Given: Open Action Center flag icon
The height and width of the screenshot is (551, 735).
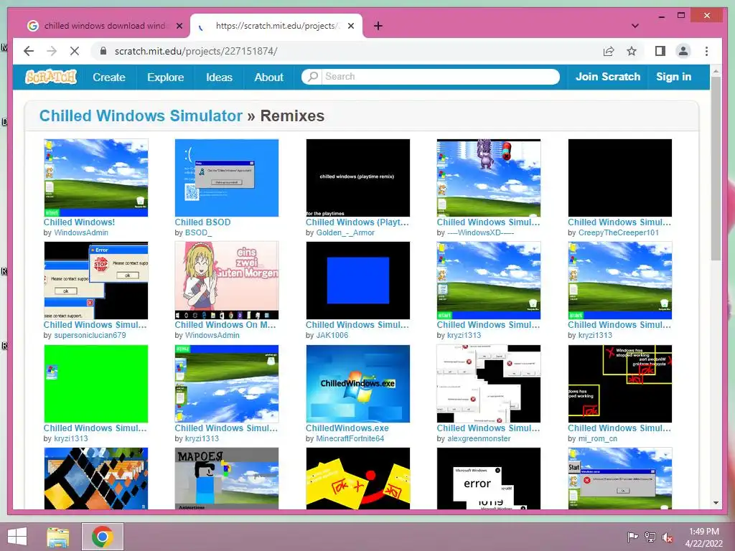Looking at the screenshot, I should (632, 537).
